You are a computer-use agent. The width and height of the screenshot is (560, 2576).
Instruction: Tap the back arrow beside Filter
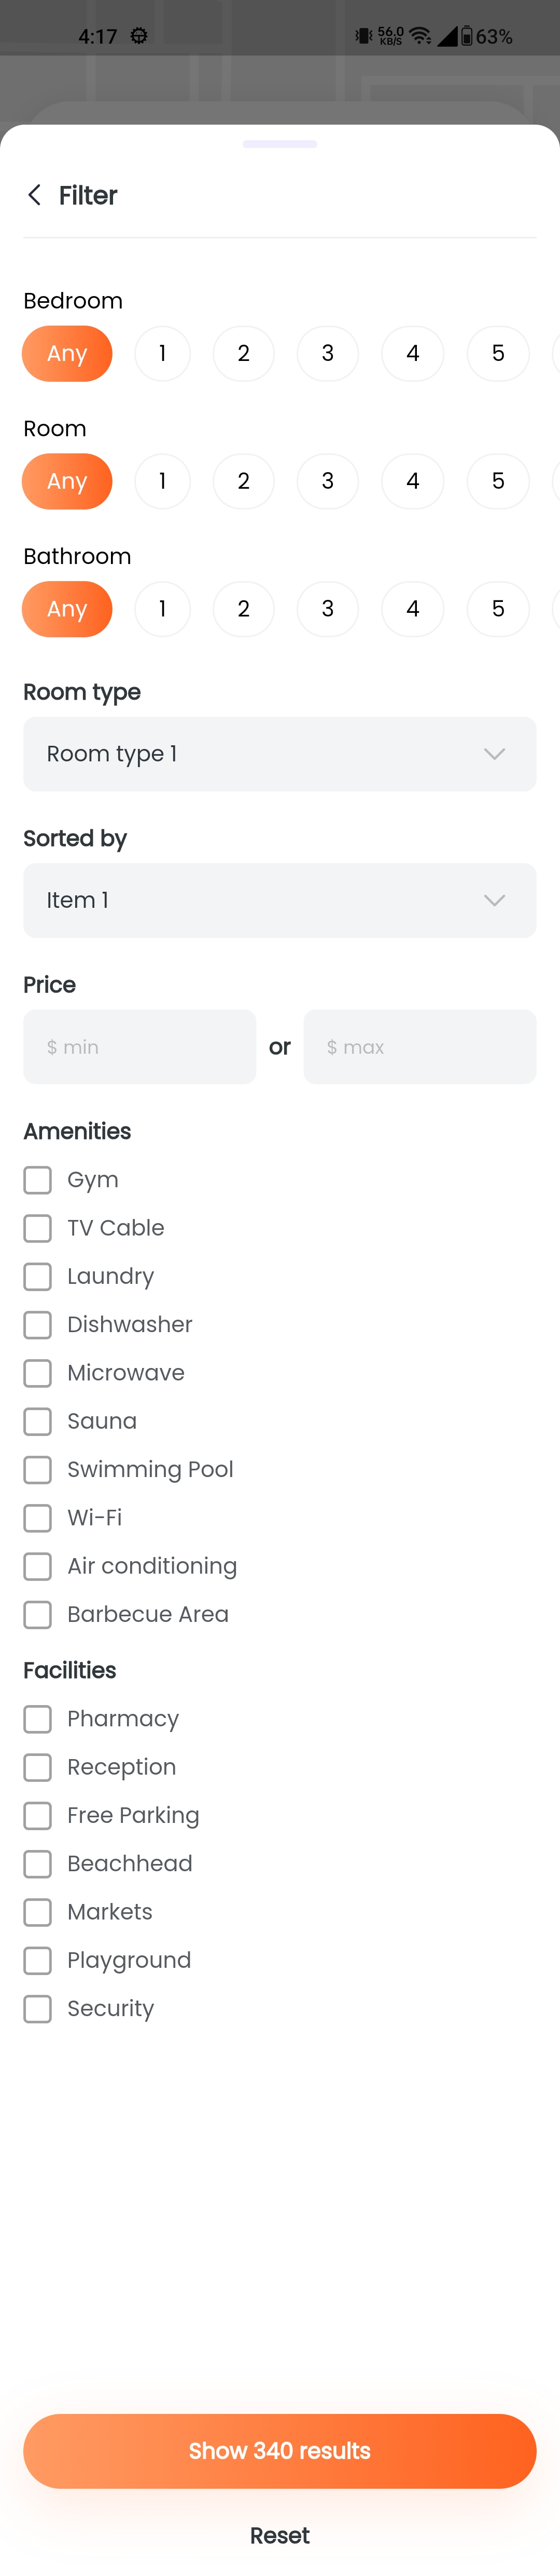[35, 195]
